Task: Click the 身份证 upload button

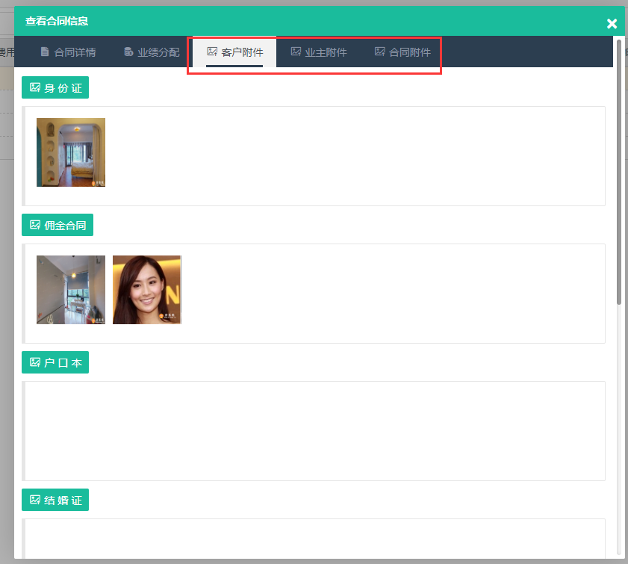Action: click(x=55, y=87)
